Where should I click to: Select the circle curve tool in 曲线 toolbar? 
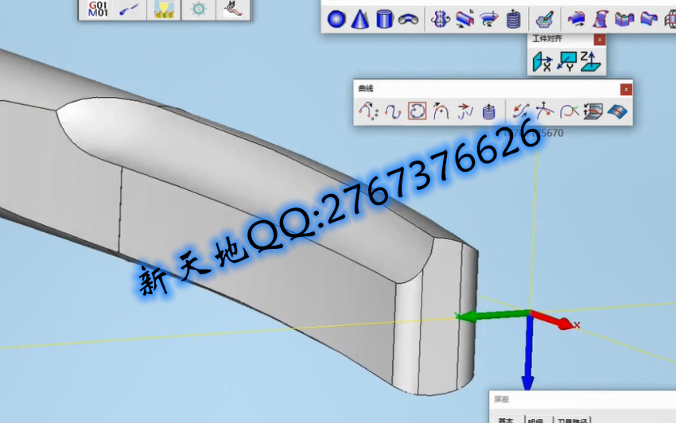(x=418, y=111)
